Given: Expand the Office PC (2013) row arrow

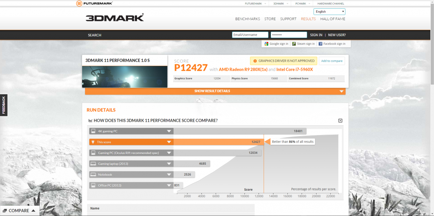Looking at the screenshot, I should pyautogui.click(x=169, y=185).
